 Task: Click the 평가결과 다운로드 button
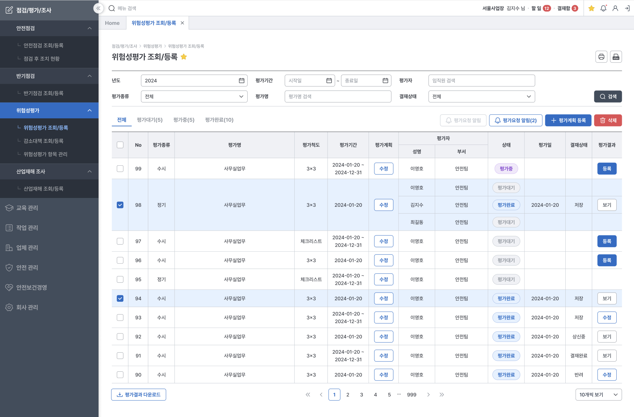pyautogui.click(x=139, y=395)
